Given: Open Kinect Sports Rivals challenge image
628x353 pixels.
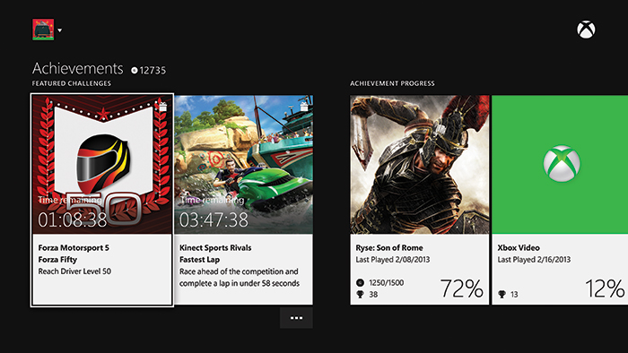Looking at the screenshot, I should tap(243, 165).
